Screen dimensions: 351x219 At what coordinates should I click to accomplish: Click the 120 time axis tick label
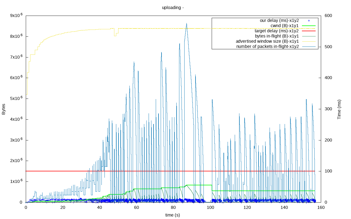pyautogui.click(x=247, y=208)
